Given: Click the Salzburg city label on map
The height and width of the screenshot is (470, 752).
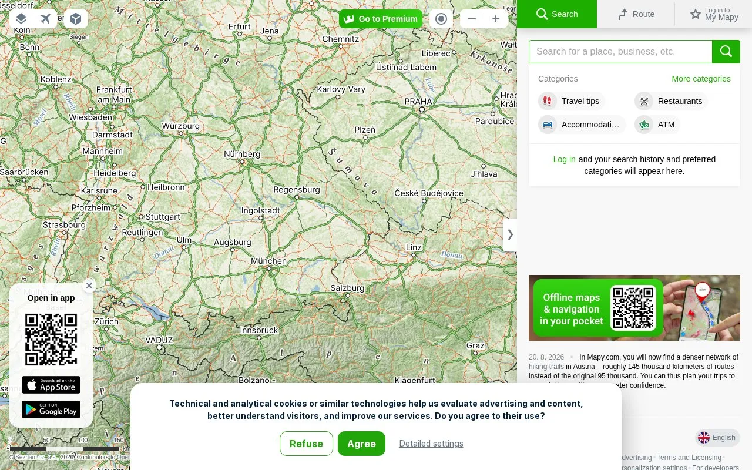Looking at the screenshot, I should coord(348,288).
